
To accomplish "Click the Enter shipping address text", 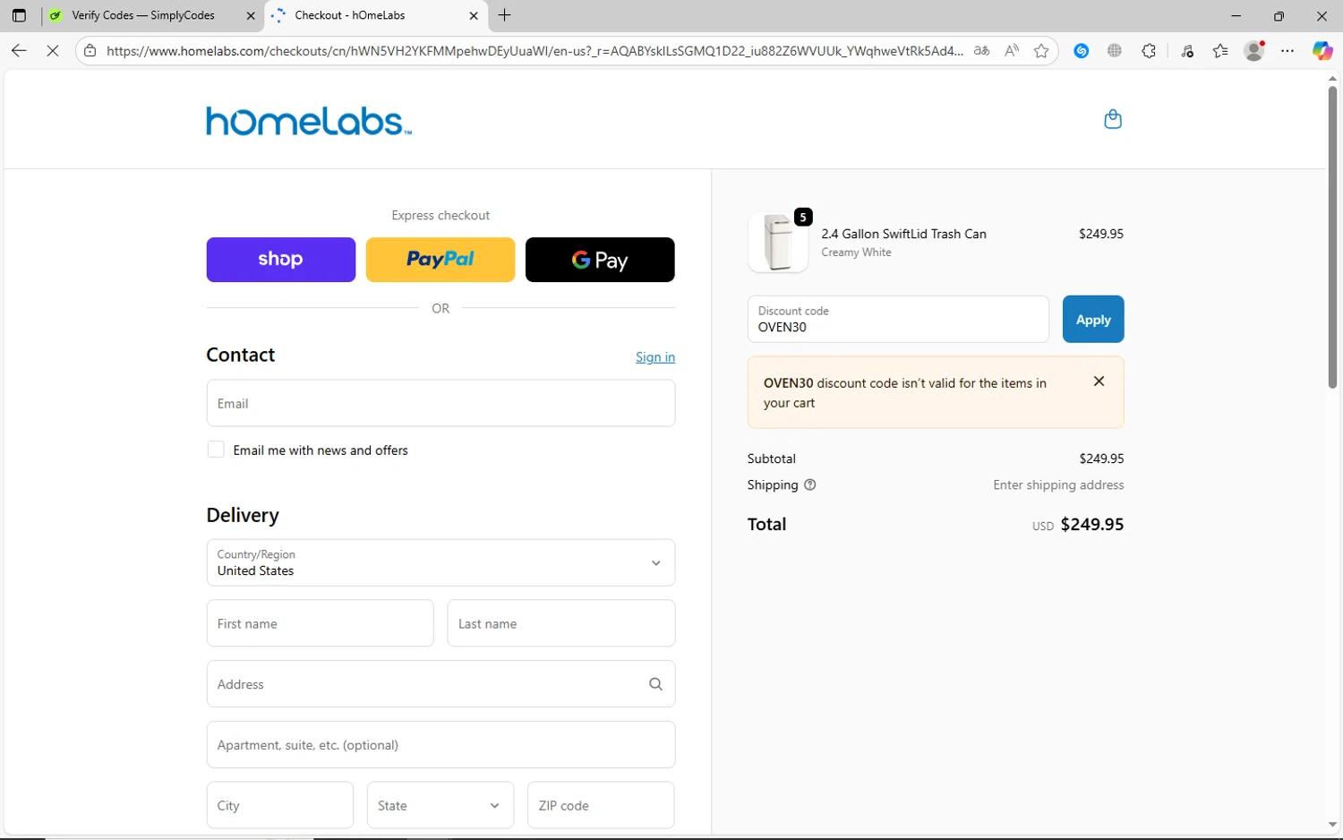I will click(1058, 484).
